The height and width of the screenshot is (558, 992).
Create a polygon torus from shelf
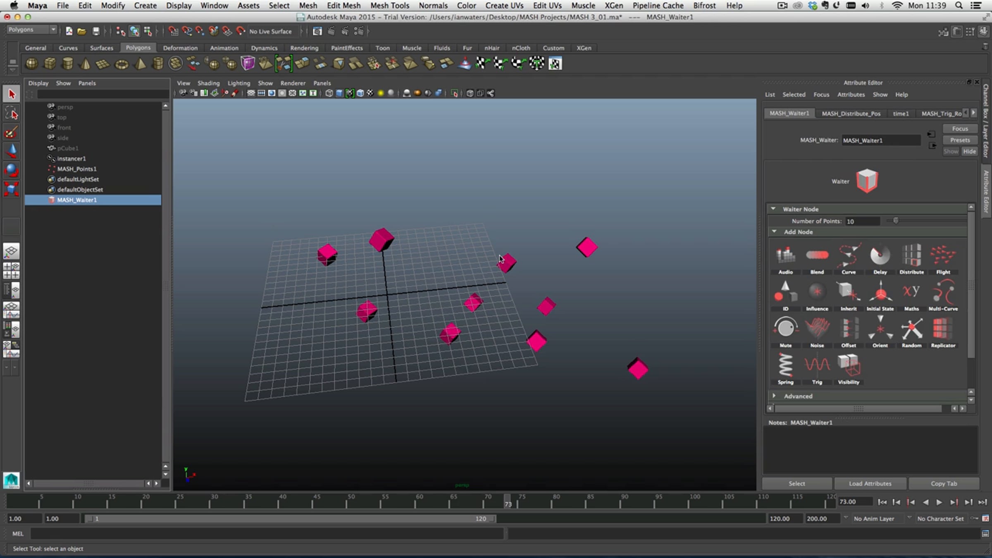pyautogui.click(x=122, y=64)
